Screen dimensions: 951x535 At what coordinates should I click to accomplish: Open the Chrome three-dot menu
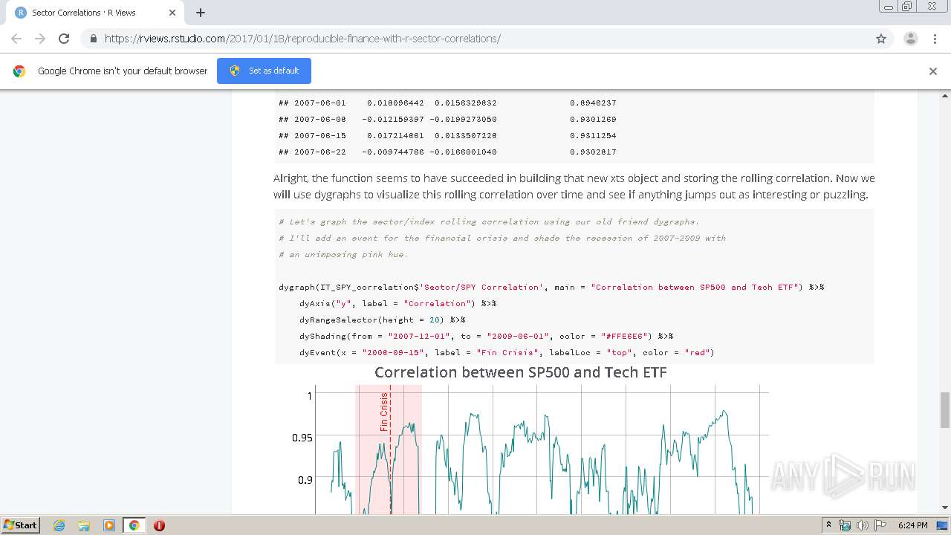point(935,39)
